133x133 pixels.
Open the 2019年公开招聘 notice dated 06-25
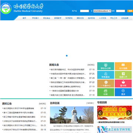click(20, 125)
